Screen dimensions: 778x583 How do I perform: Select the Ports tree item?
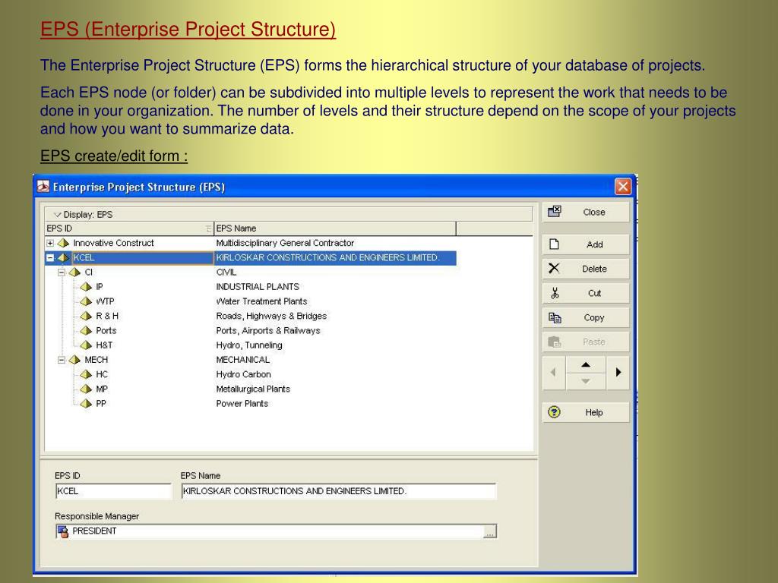106,331
